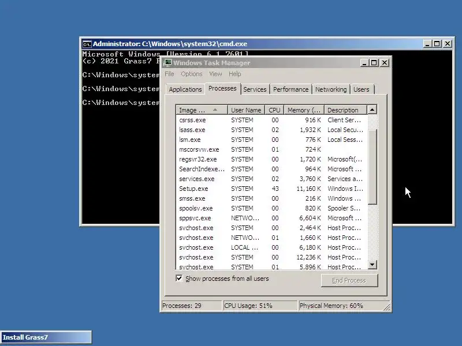Viewport: 462px width, 346px height.
Task: Select the SearchIndexer process row
Action: click(x=271, y=169)
